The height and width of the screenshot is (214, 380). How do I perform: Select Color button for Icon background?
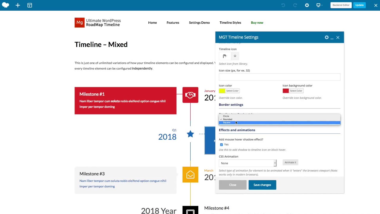pos(296,91)
